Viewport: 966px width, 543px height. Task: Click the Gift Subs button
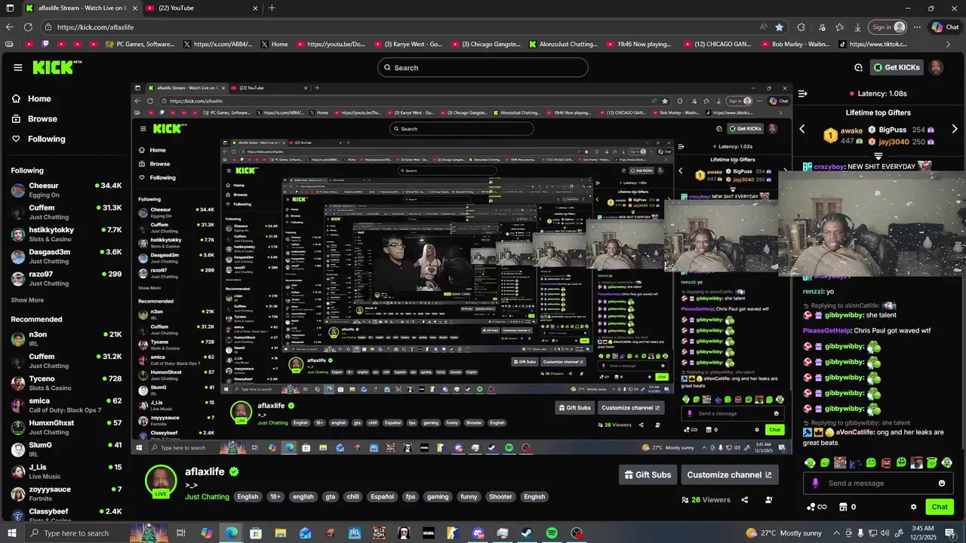[647, 474]
